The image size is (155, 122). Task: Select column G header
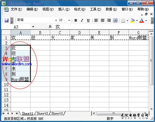pos(138,32)
